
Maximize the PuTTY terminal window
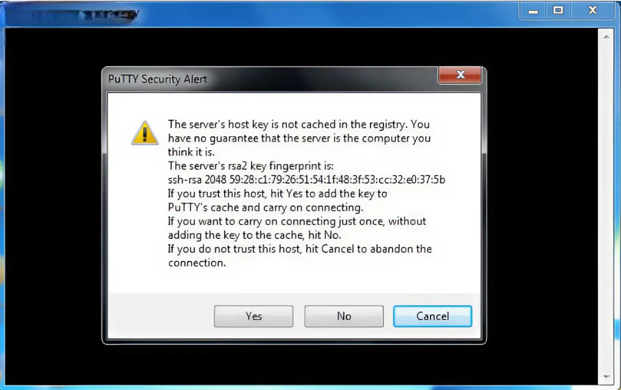coord(558,11)
